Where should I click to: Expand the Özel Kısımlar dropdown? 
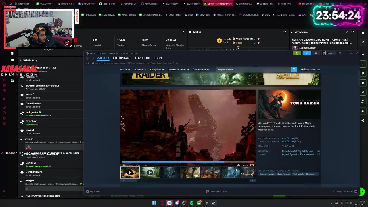point(201,70)
